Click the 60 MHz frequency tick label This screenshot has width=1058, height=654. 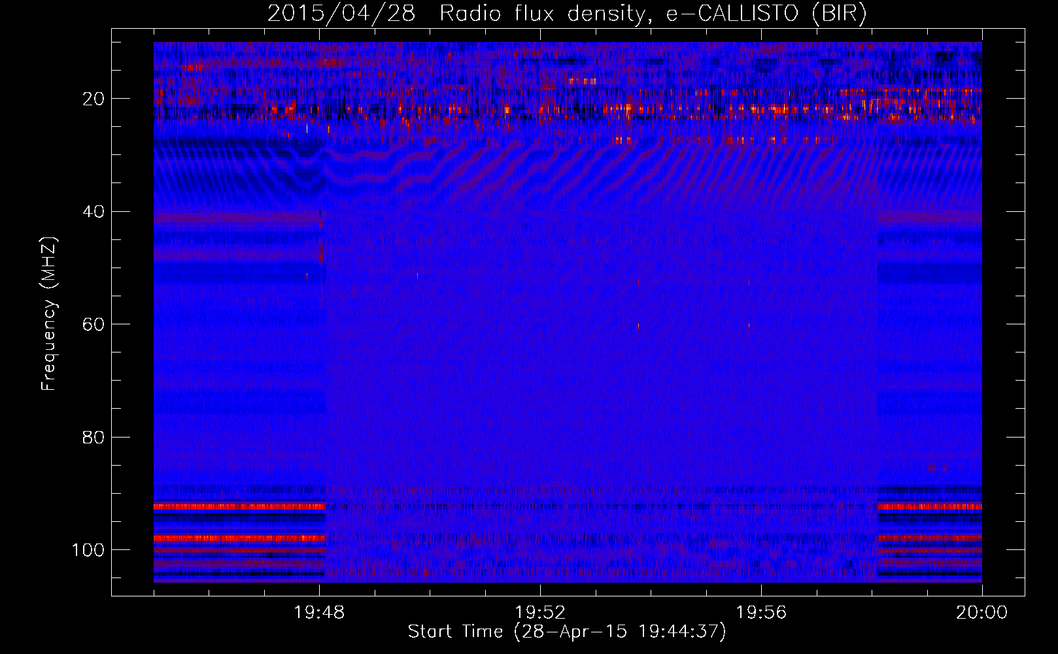pos(94,324)
